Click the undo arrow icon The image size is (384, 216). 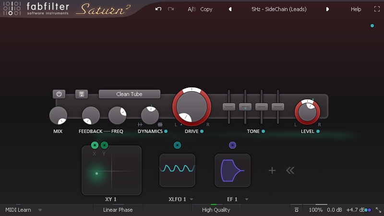pos(158,9)
